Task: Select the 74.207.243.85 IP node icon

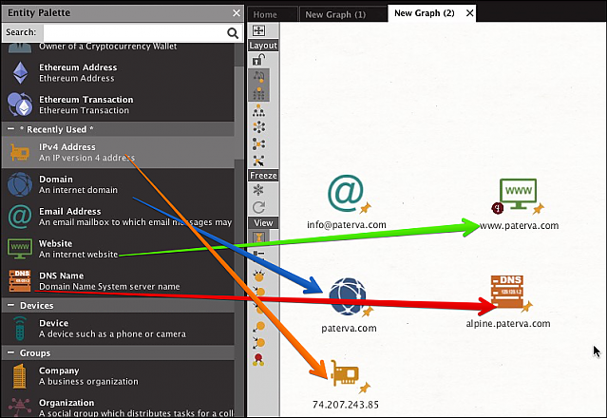Action: 345,373
